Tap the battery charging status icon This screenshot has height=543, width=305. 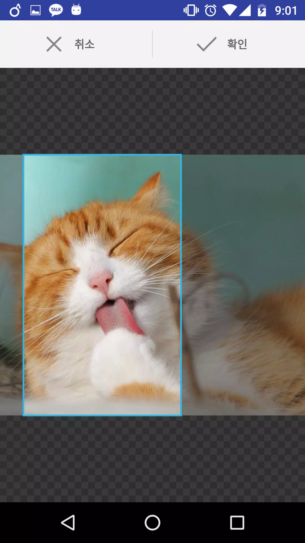click(262, 10)
